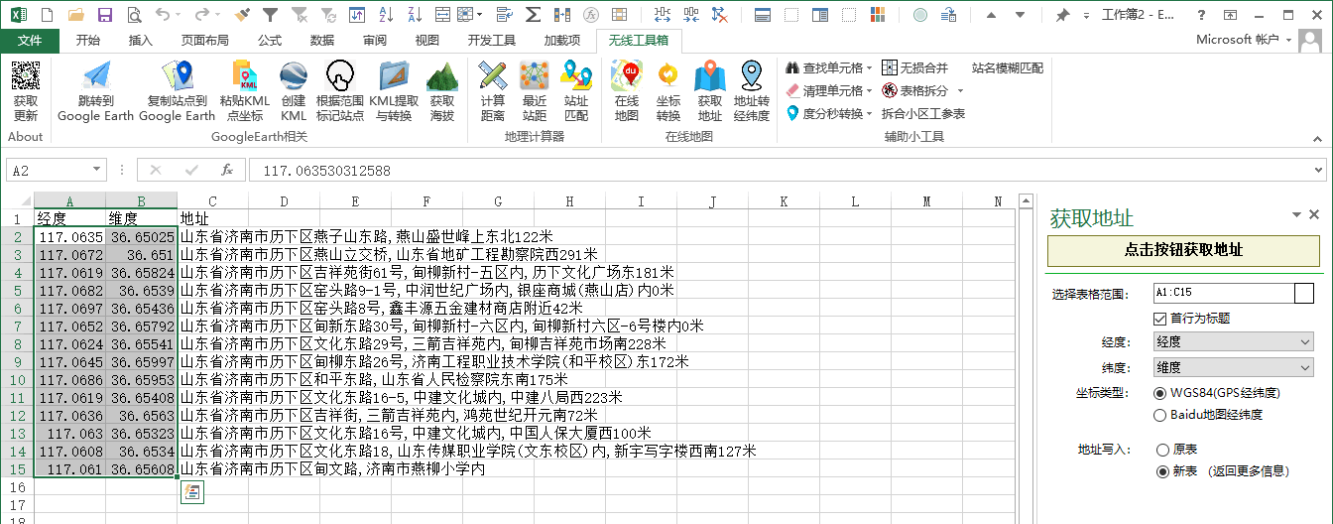Select the WGS84(GPS经纬度) radio button
Image resolution: width=1333 pixels, height=524 pixels.
click(x=1160, y=393)
